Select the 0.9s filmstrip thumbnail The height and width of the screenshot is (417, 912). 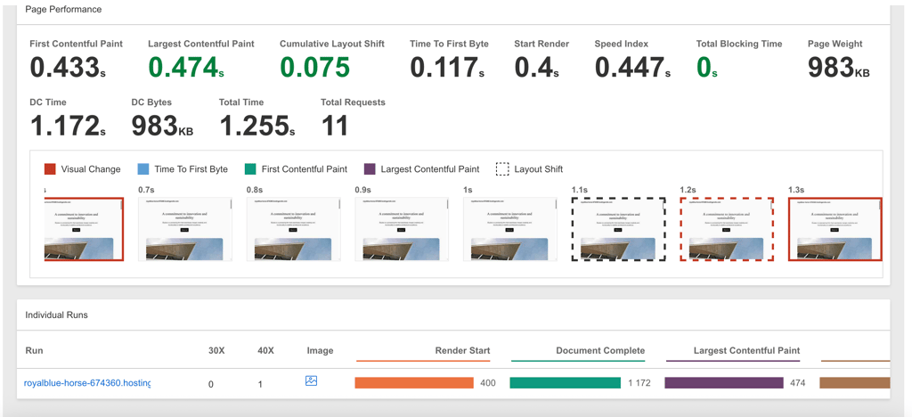(x=402, y=229)
